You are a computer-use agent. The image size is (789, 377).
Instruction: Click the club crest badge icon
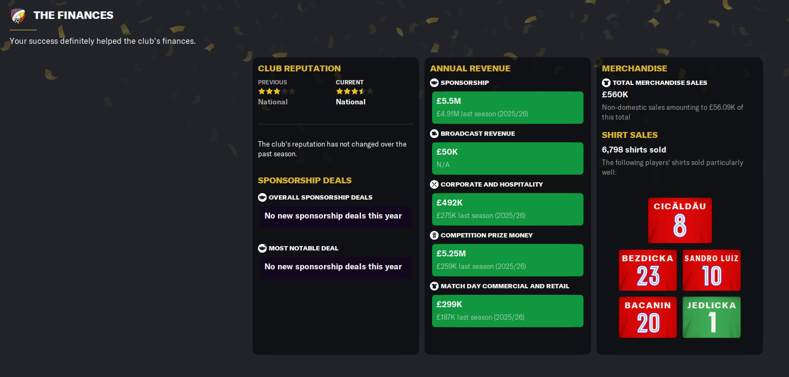pos(18,16)
